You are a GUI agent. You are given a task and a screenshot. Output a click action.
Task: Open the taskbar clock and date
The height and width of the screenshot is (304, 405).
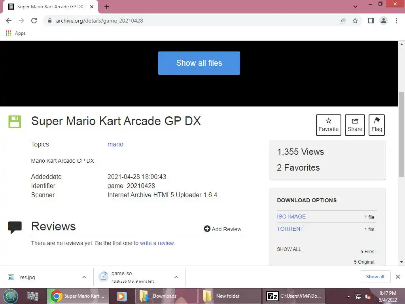tap(388, 296)
